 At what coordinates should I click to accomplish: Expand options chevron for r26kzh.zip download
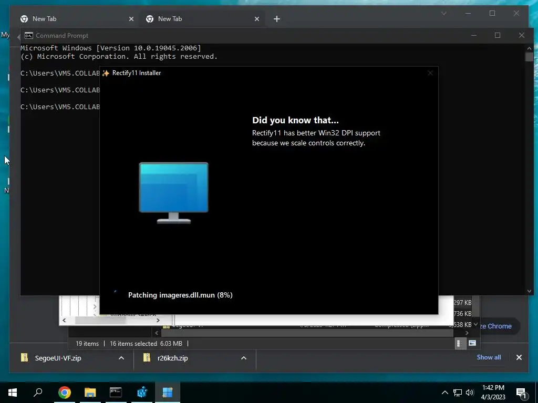click(x=244, y=358)
